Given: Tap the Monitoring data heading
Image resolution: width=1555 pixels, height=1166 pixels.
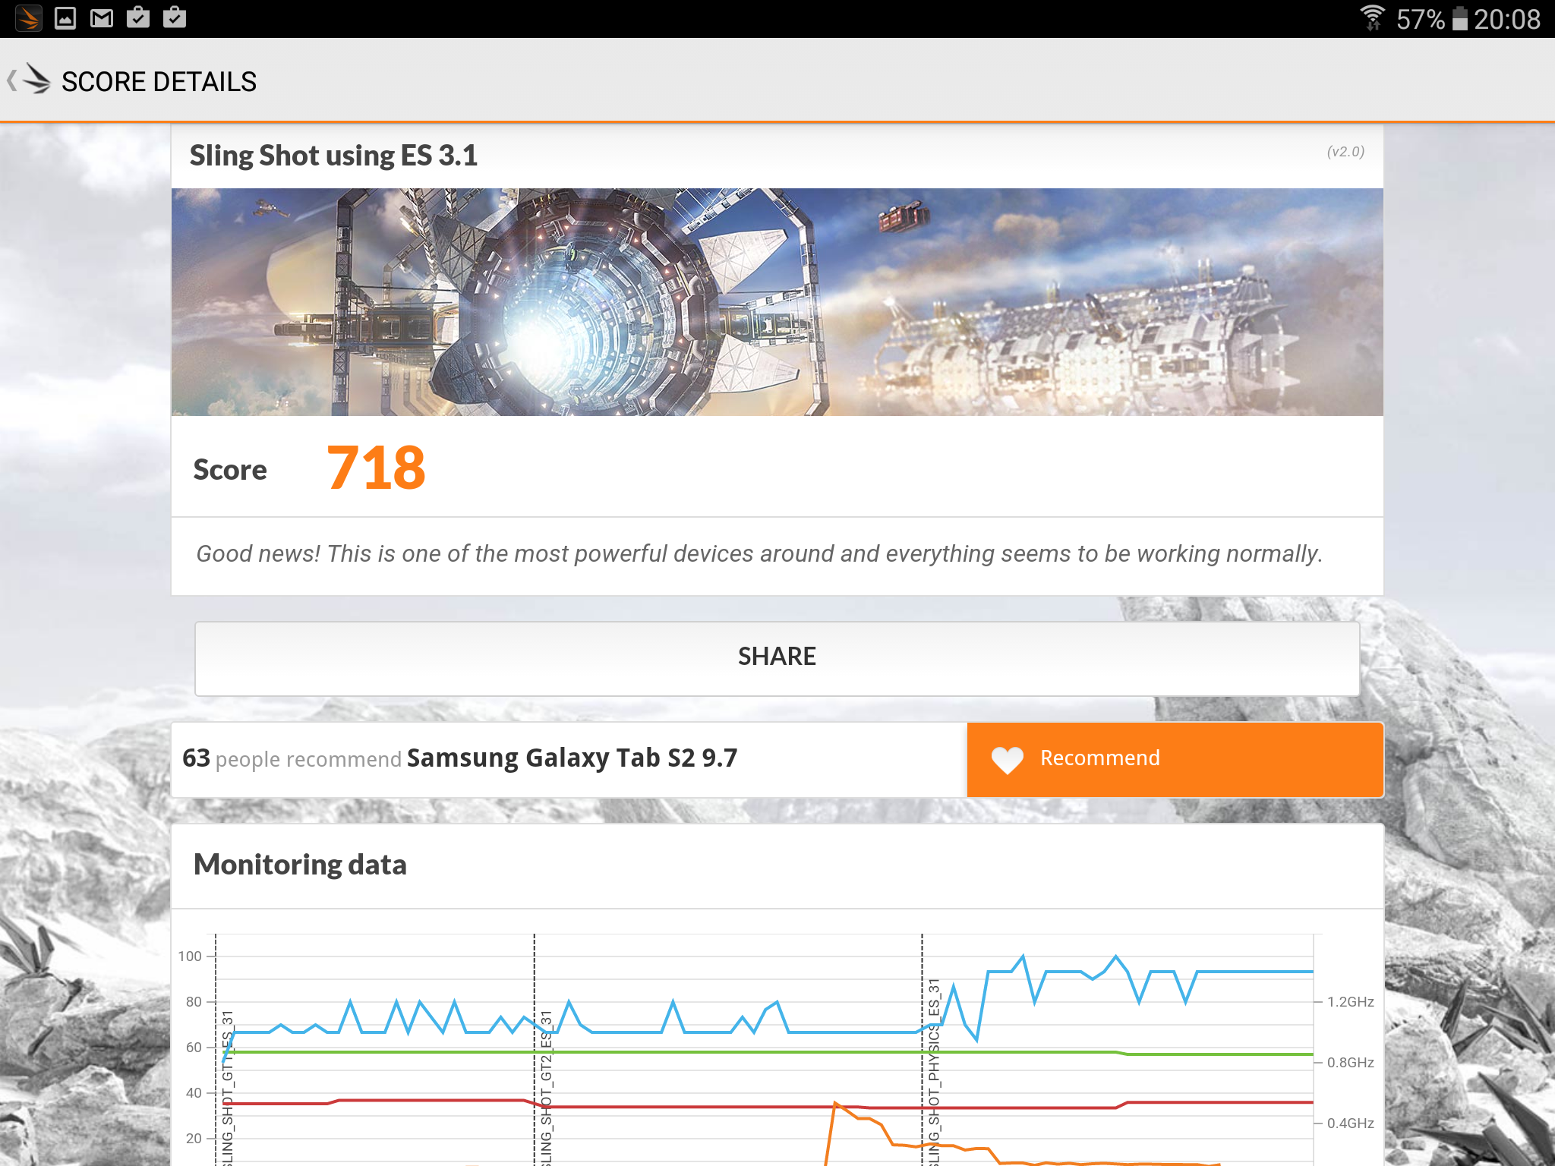Looking at the screenshot, I should coord(300,865).
